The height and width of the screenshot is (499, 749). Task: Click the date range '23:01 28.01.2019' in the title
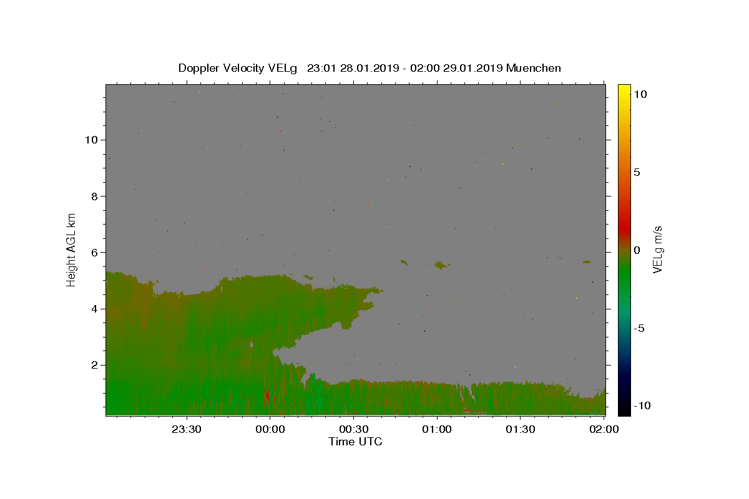point(352,68)
